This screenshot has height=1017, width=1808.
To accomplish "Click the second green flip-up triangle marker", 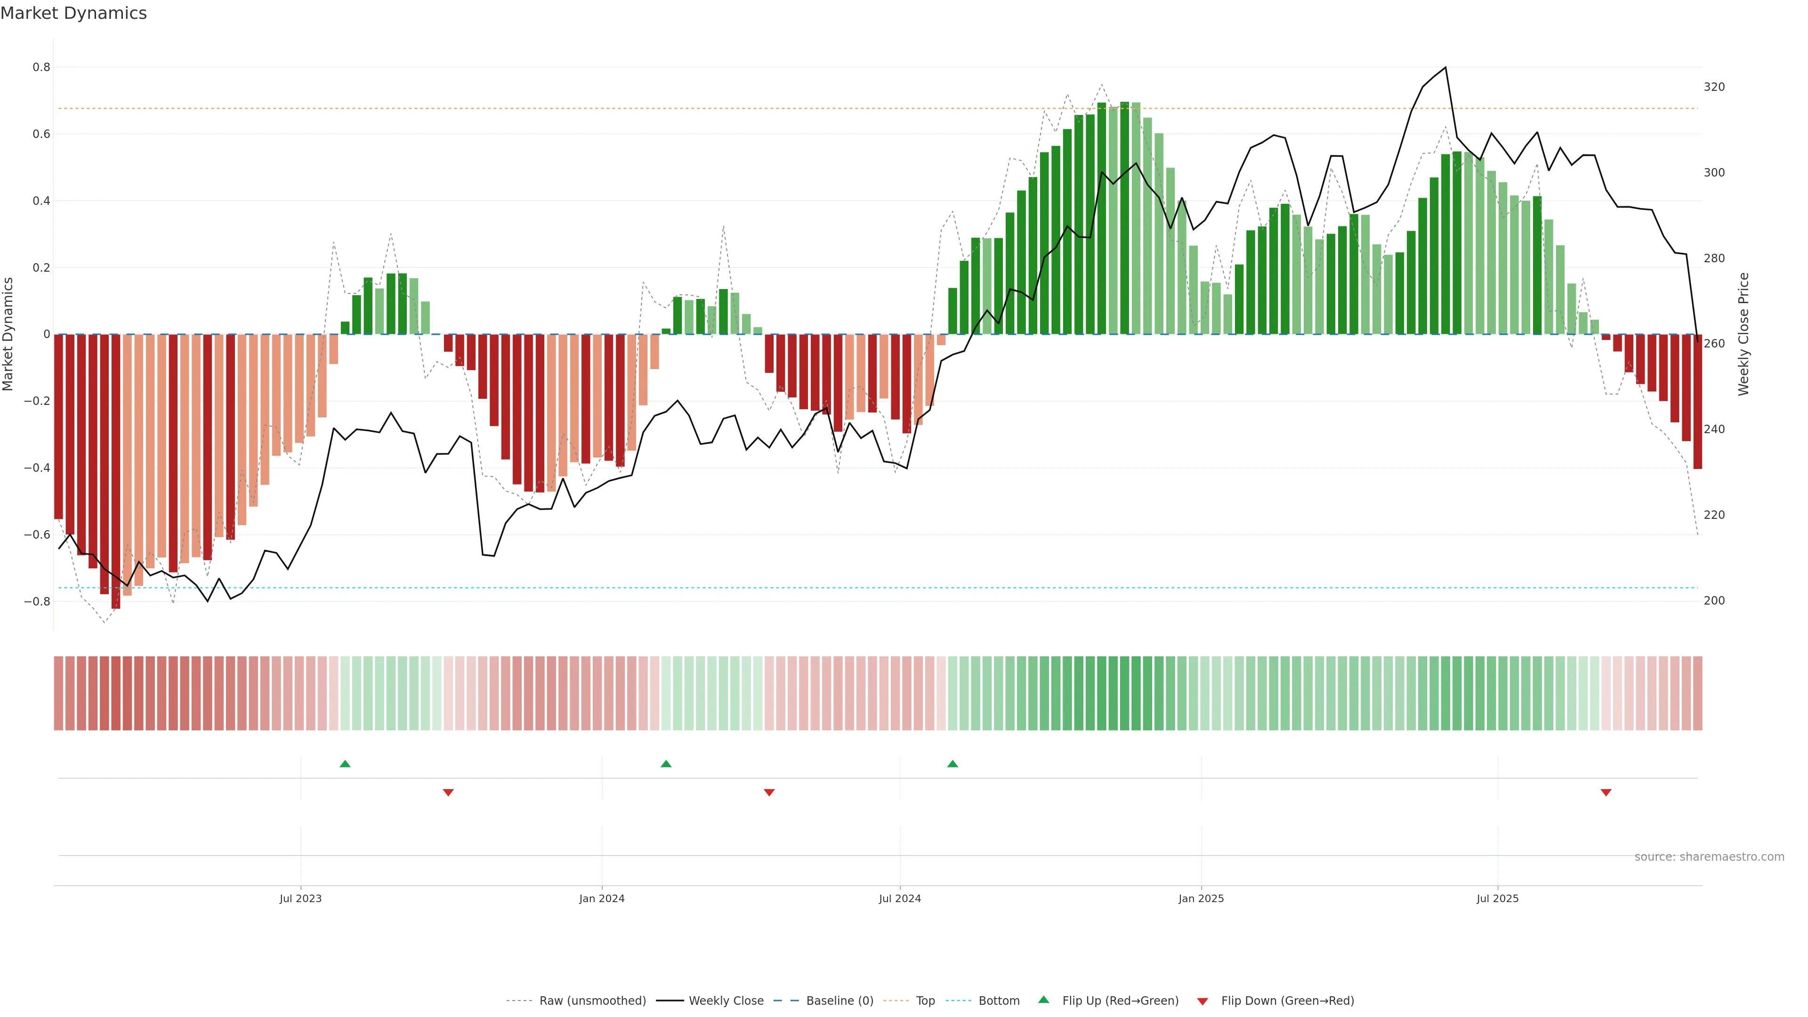I will (x=666, y=764).
